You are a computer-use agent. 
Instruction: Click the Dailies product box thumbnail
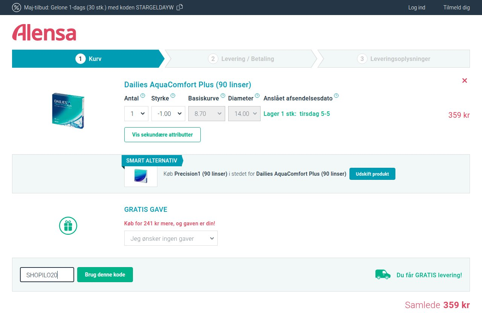click(x=68, y=111)
